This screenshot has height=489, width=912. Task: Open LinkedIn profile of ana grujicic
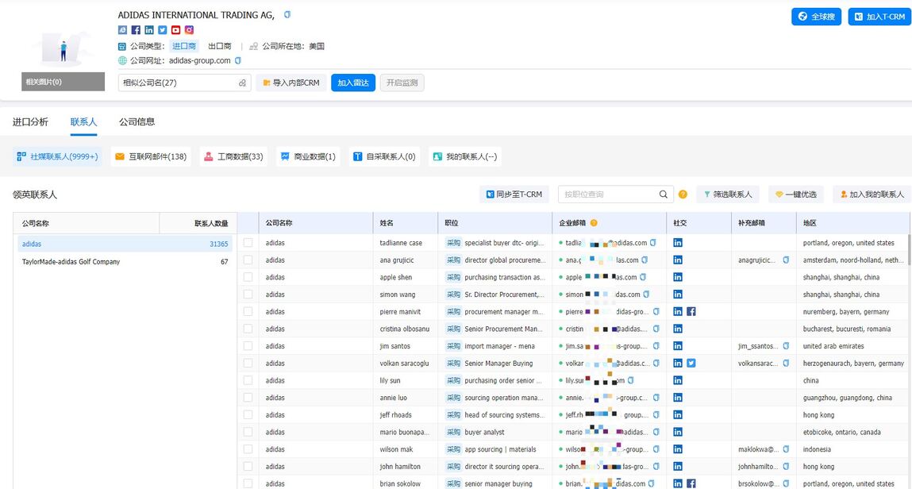tap(678, 260)
